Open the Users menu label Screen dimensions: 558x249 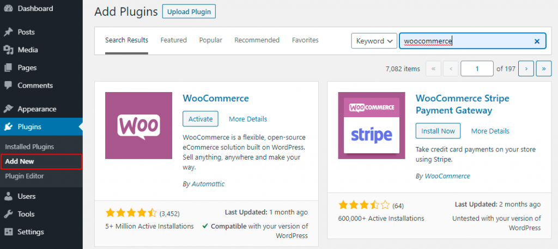27,196
